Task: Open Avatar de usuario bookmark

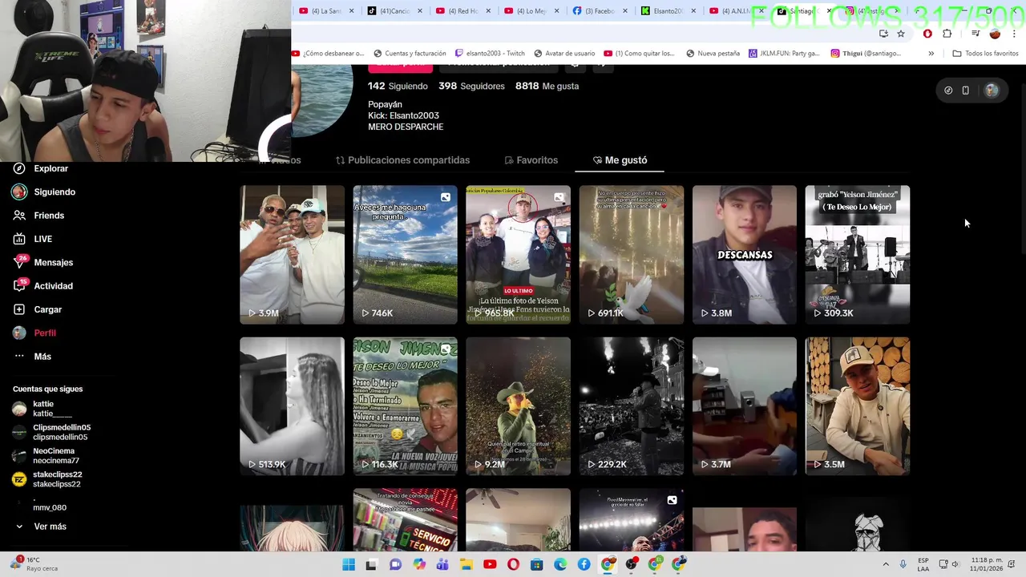Action: click(563, 54)
